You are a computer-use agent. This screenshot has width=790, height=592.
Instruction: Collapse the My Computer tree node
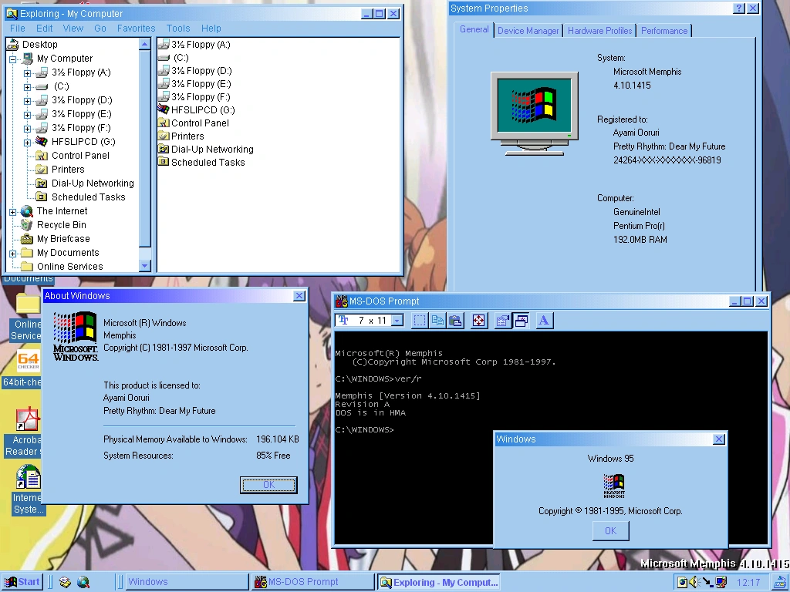coord(12,59)
